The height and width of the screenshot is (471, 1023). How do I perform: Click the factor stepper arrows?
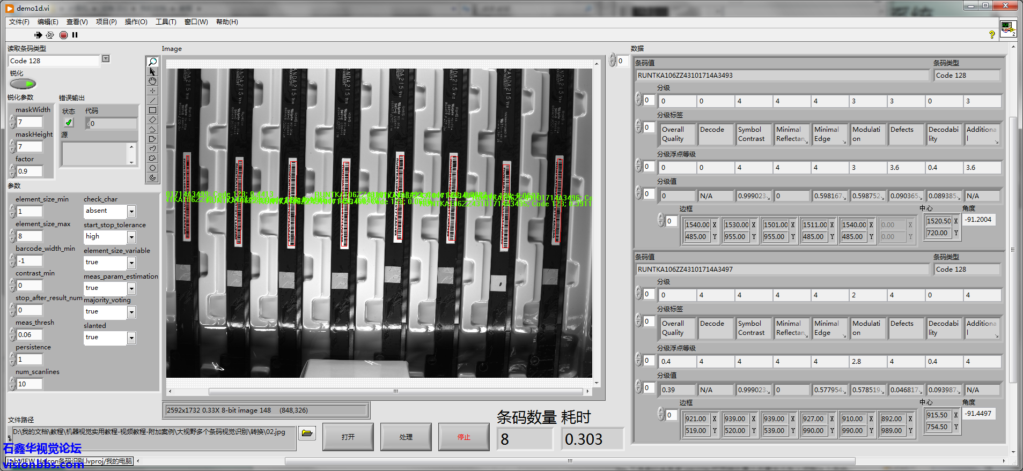click(x=12, y=171)
